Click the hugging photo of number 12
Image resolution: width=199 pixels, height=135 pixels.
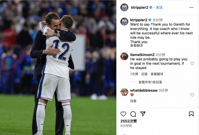point(58,67)
